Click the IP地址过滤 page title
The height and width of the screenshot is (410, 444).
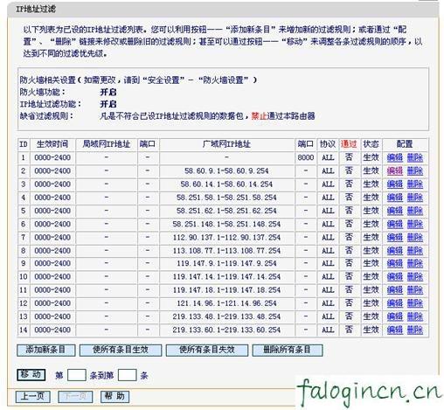36,9
